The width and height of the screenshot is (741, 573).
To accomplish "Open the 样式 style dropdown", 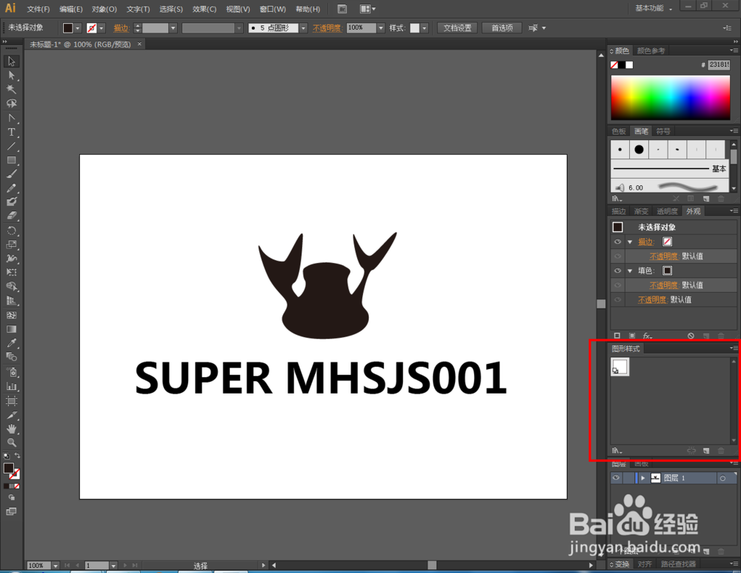I will [425, 28].
